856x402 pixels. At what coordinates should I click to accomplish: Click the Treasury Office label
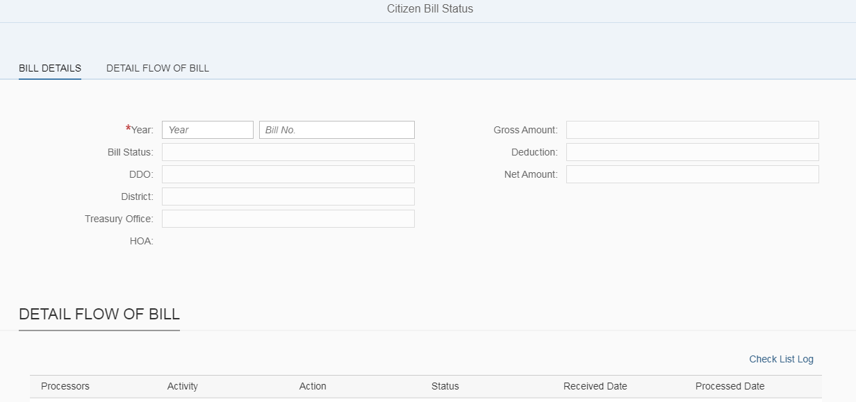tap(119, 219)
